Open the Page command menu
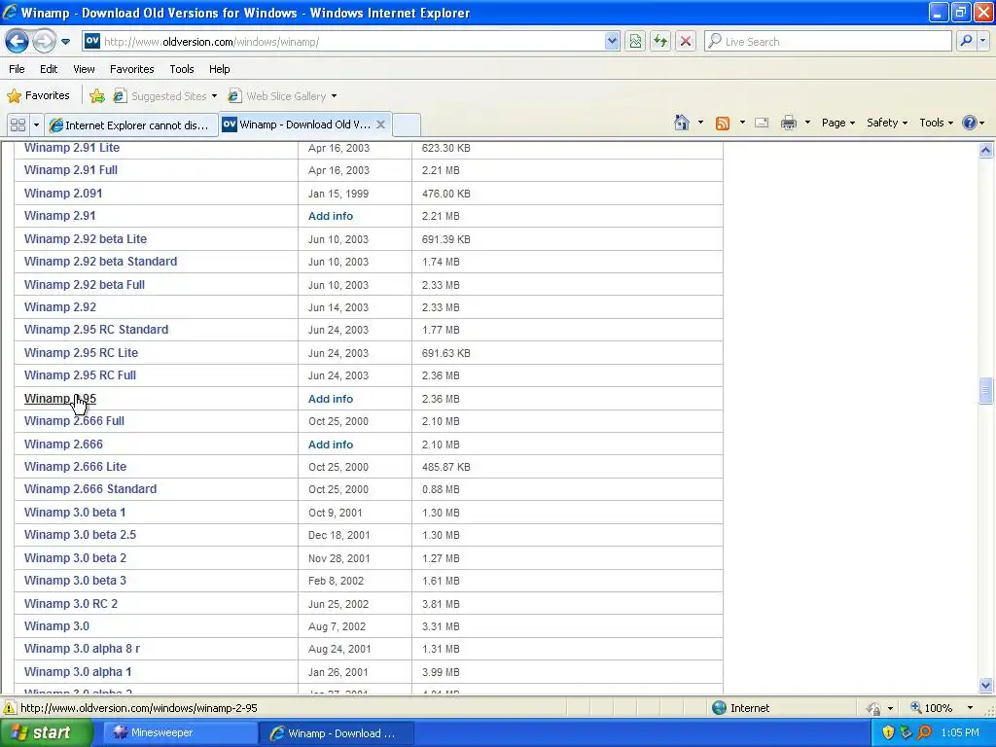 click(837, 123)
